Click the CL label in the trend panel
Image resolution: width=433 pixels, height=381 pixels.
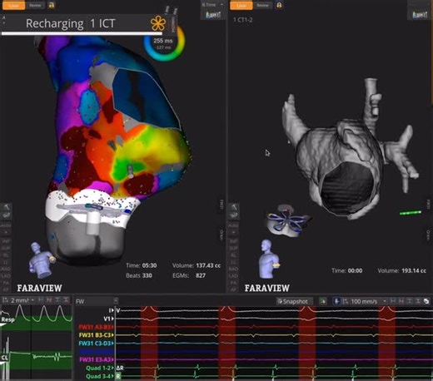[4, 358]
